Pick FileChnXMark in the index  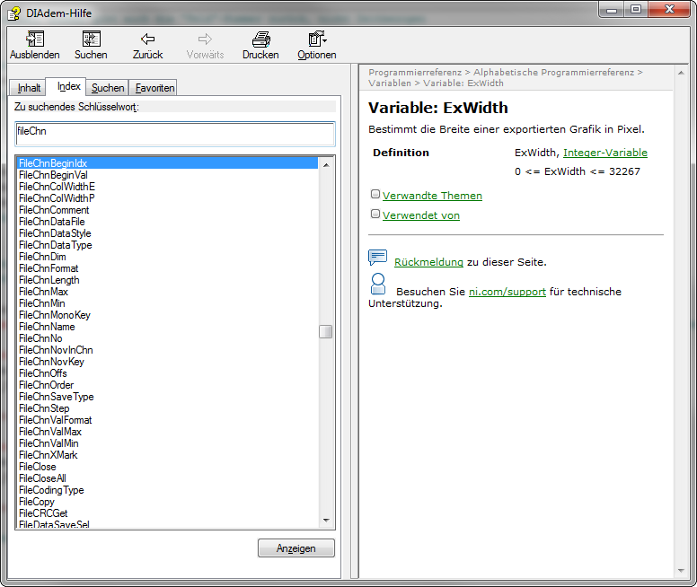[48, 454]
